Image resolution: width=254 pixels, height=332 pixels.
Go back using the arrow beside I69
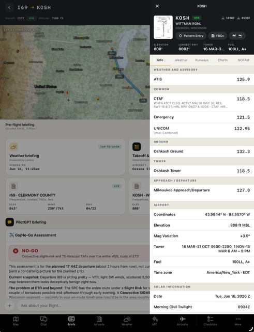9,8
